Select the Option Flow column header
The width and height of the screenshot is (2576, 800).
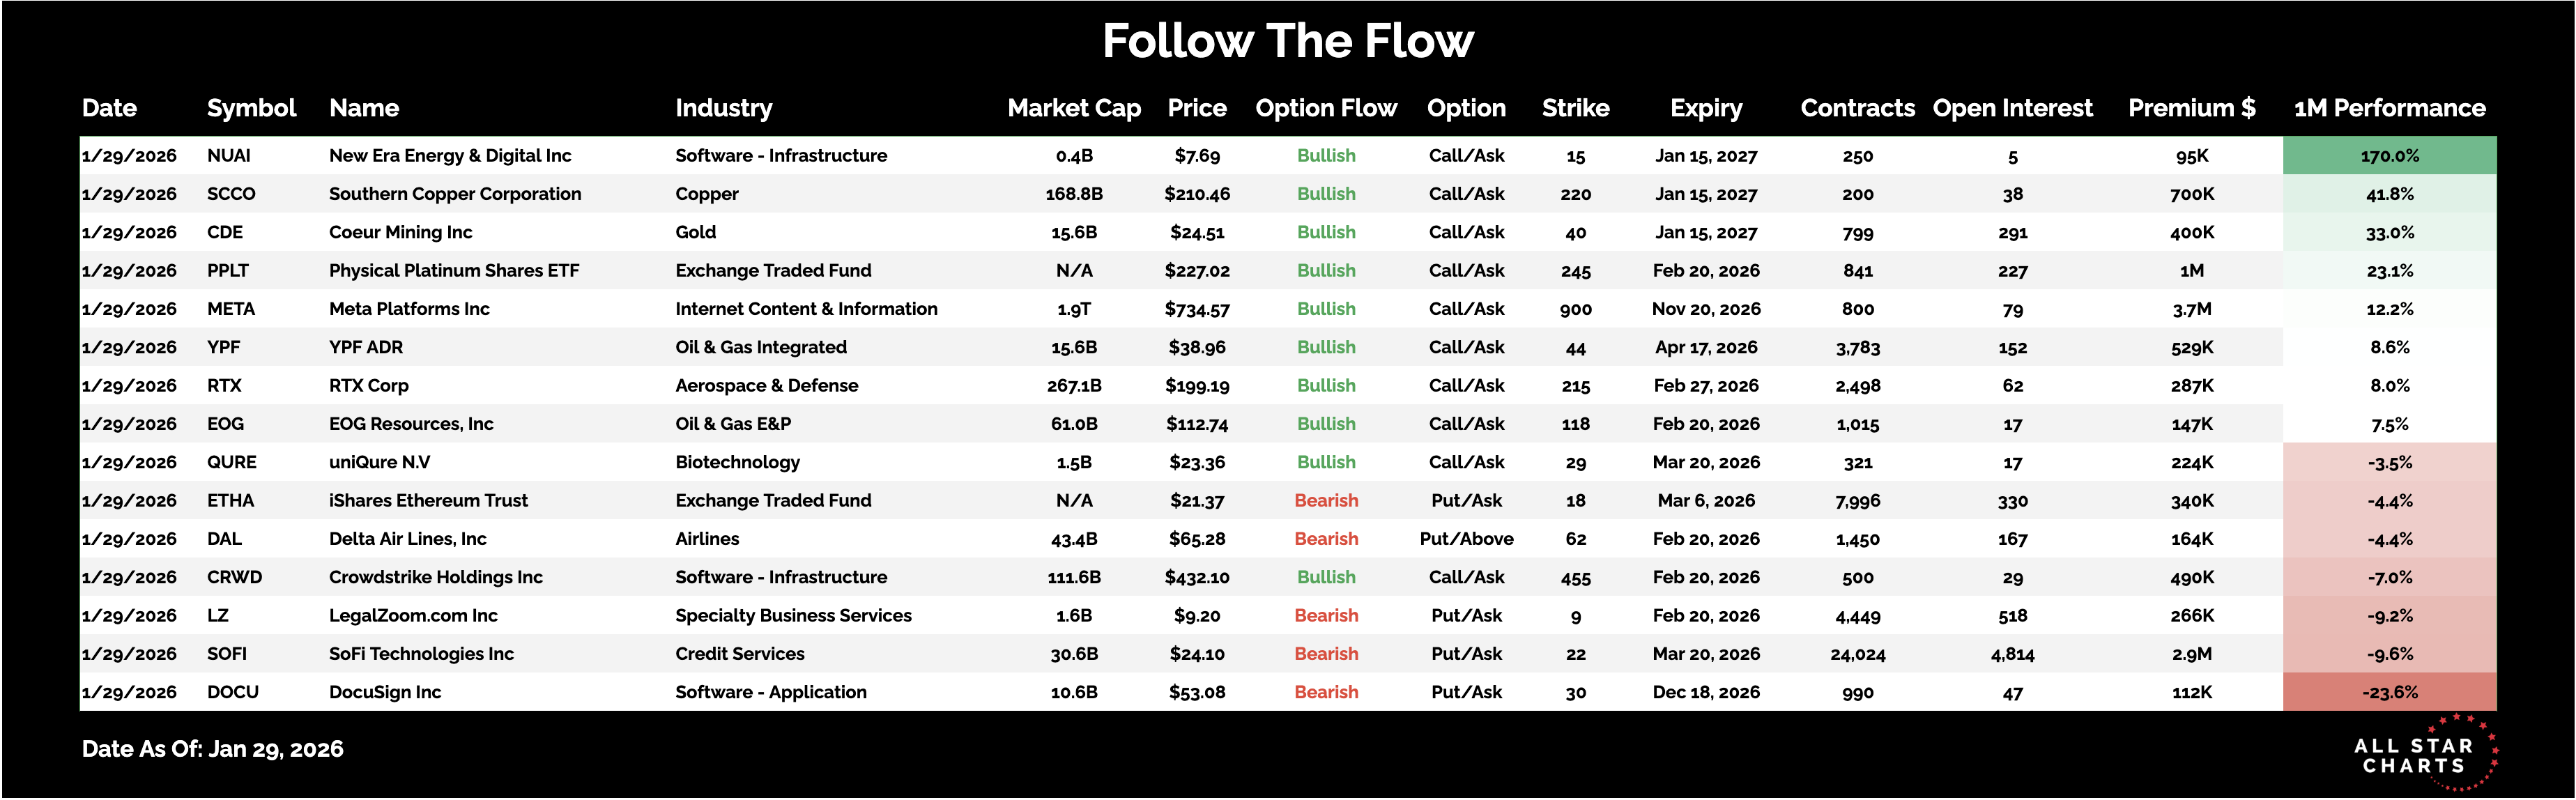1325,108
